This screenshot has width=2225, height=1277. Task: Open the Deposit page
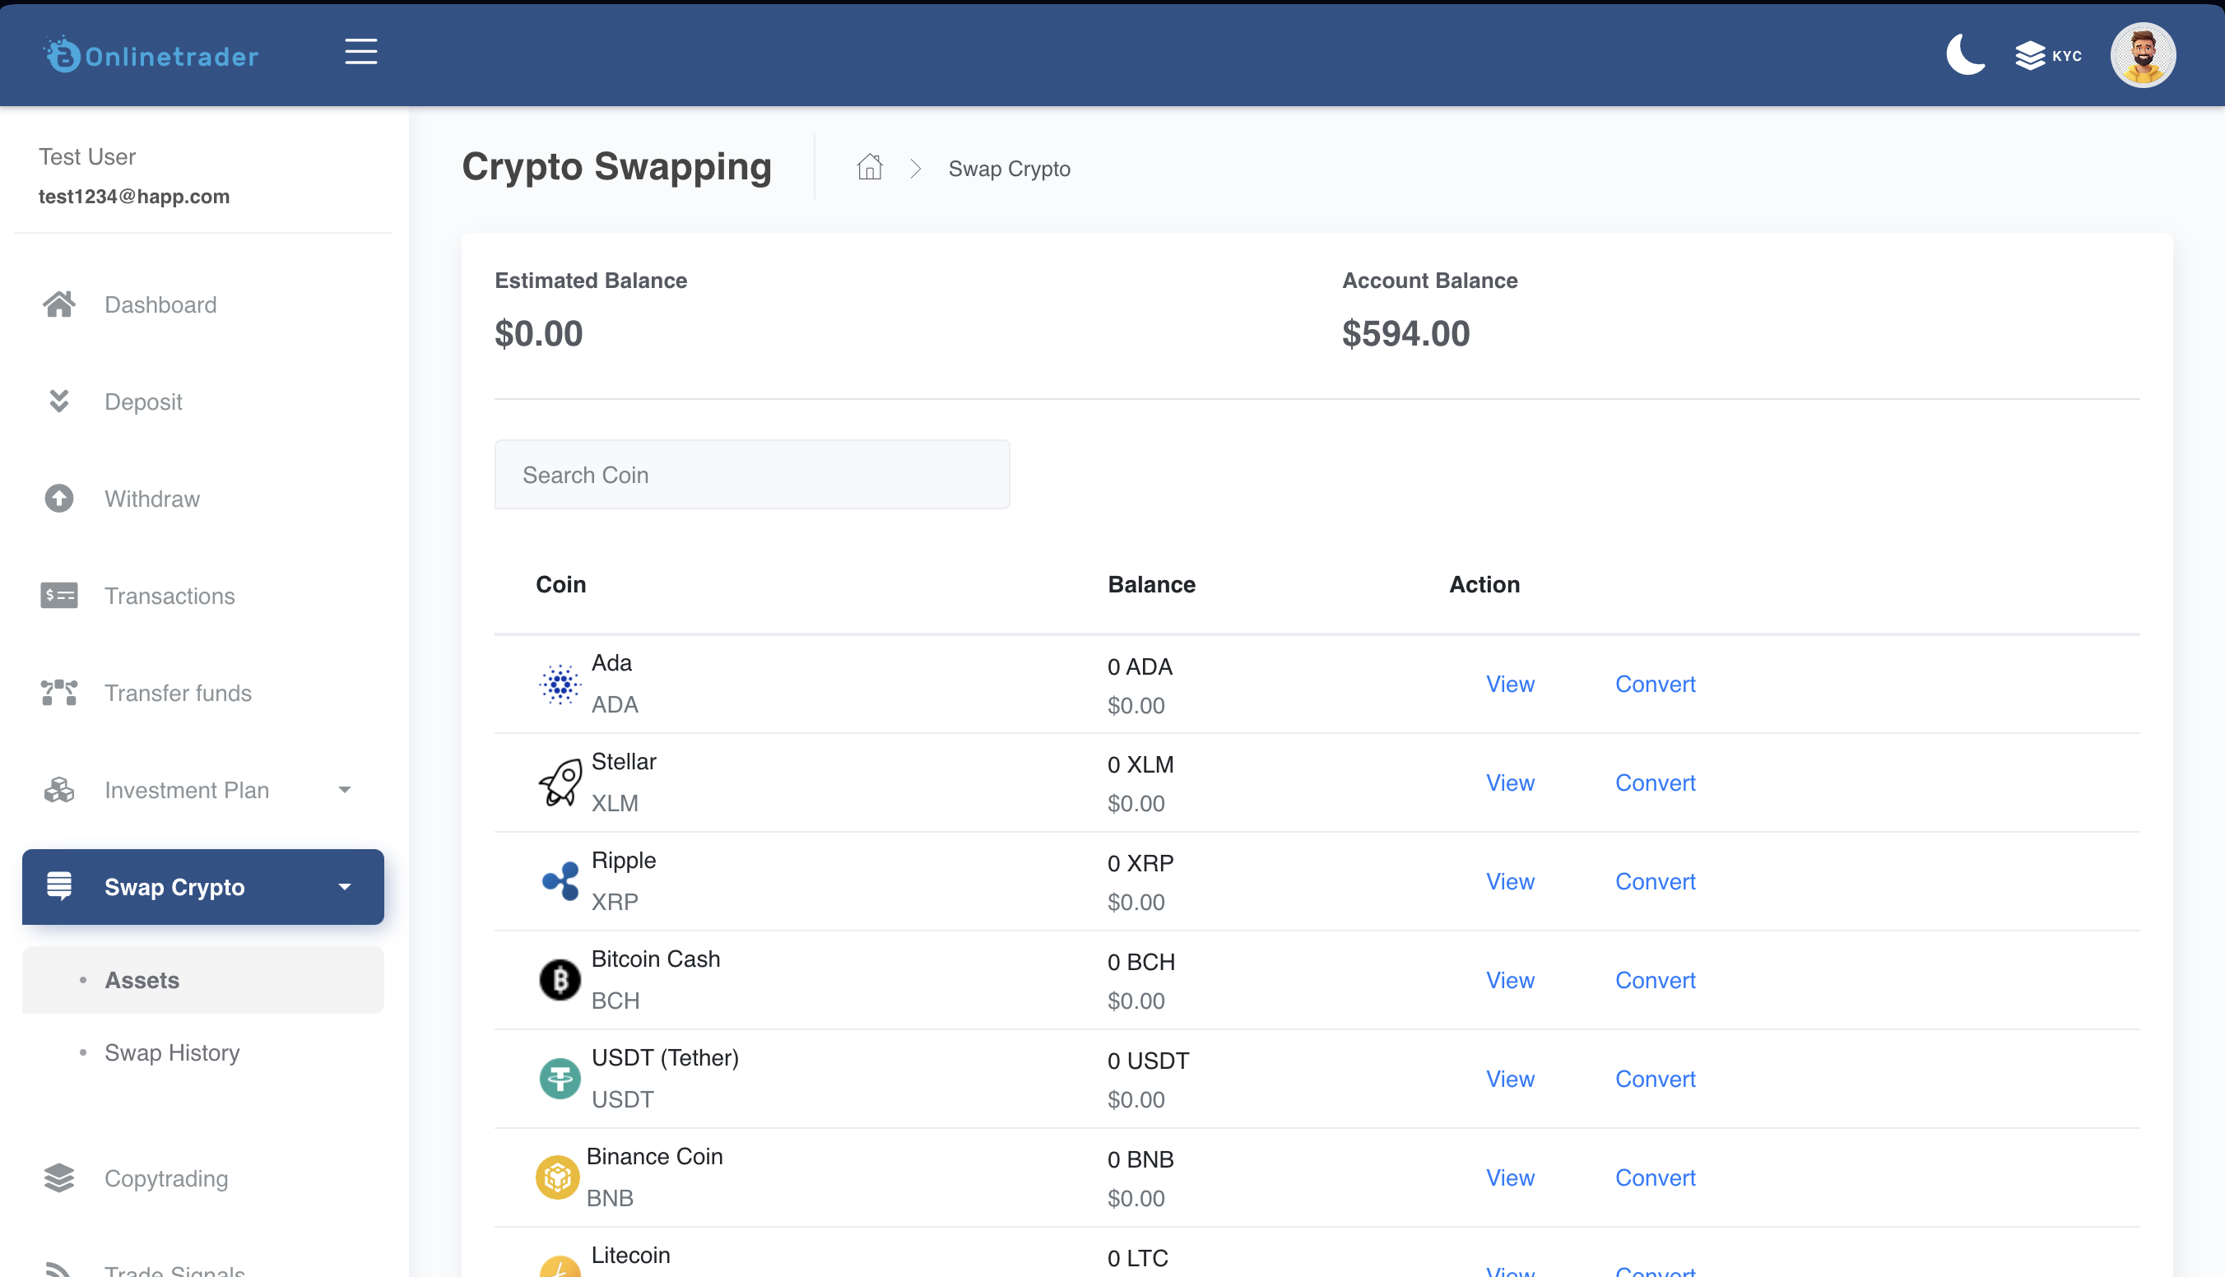[143, 402]
